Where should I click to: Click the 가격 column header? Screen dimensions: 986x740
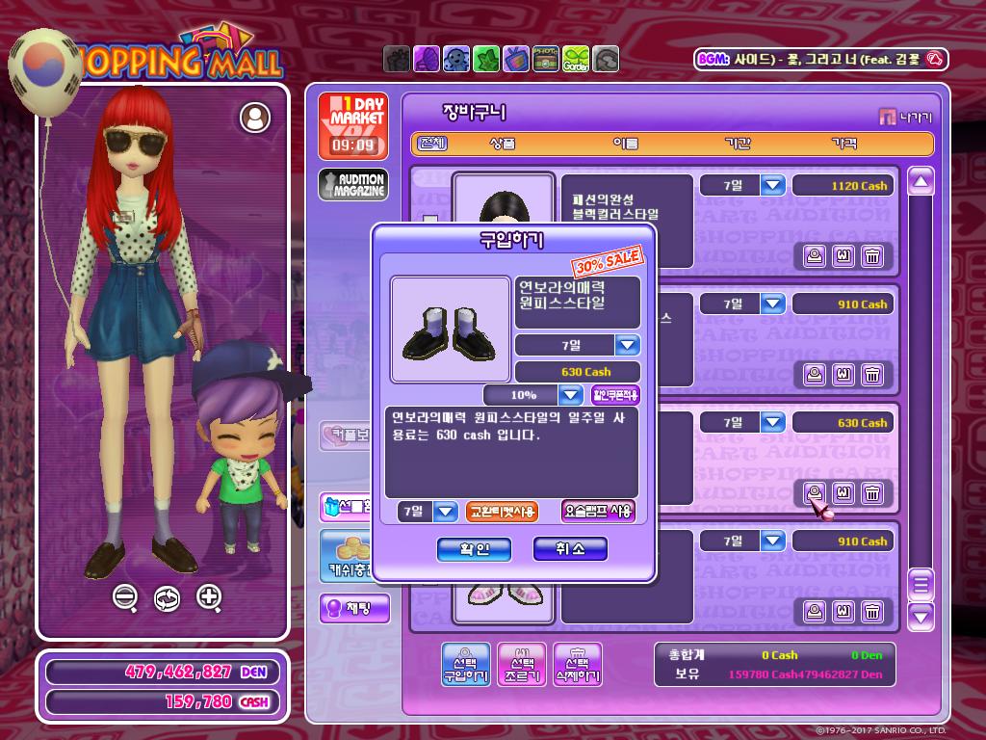point(843,144)
